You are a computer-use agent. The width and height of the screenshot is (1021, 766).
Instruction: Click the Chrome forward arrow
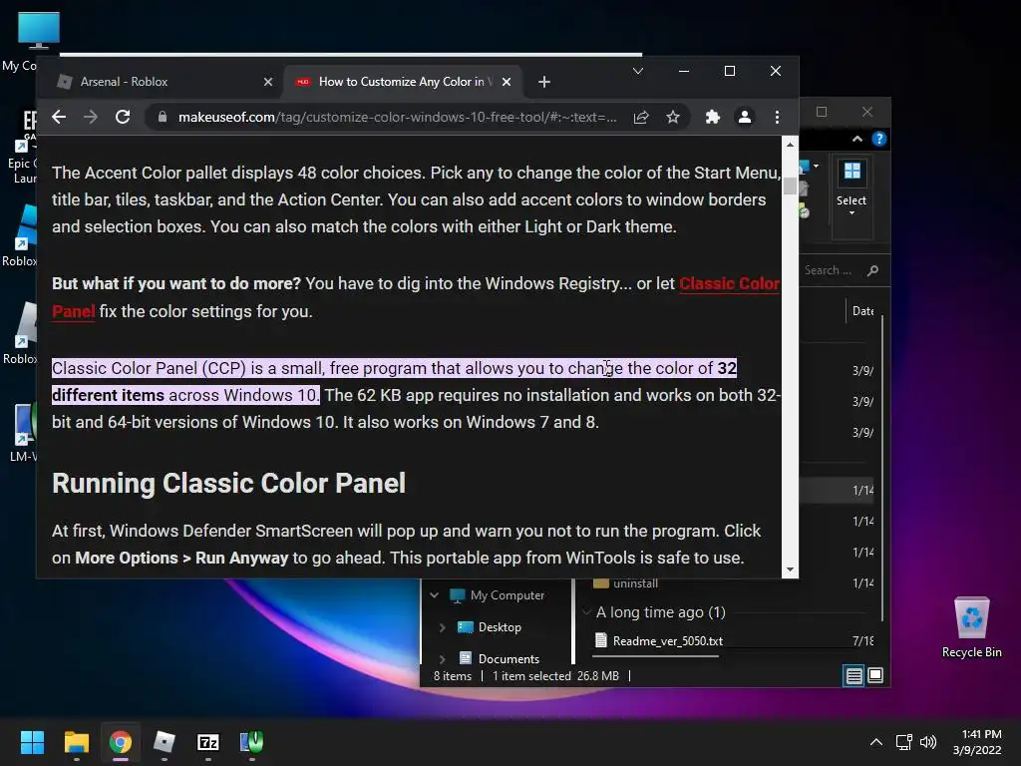coord(91,118)
